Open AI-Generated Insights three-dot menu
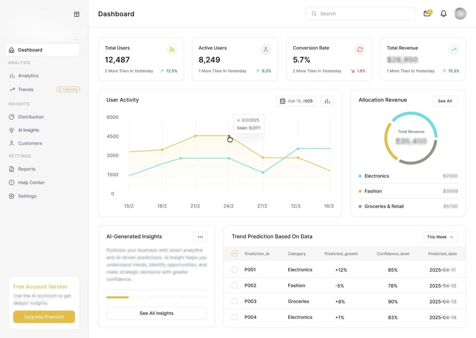This screenshot has height=338, width=476. (200, 237)
